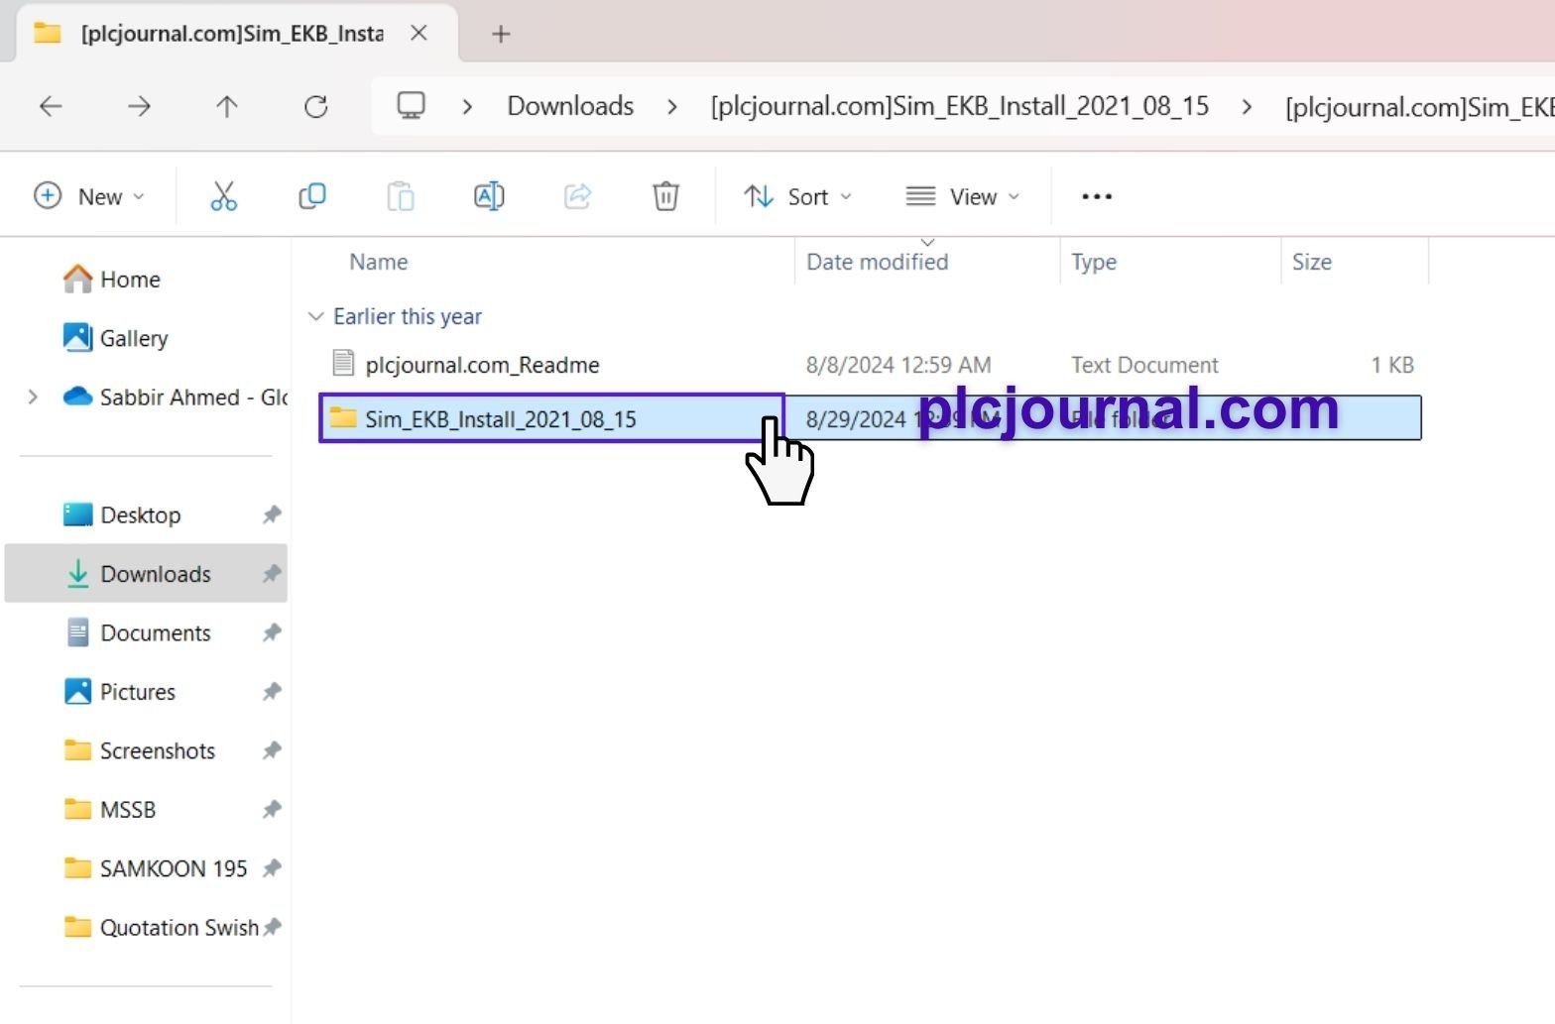Click the Sim_EKB_Install_2021_08_15 folder icon
Screen dimensions: 1555x1024
(x=343, y=417)
